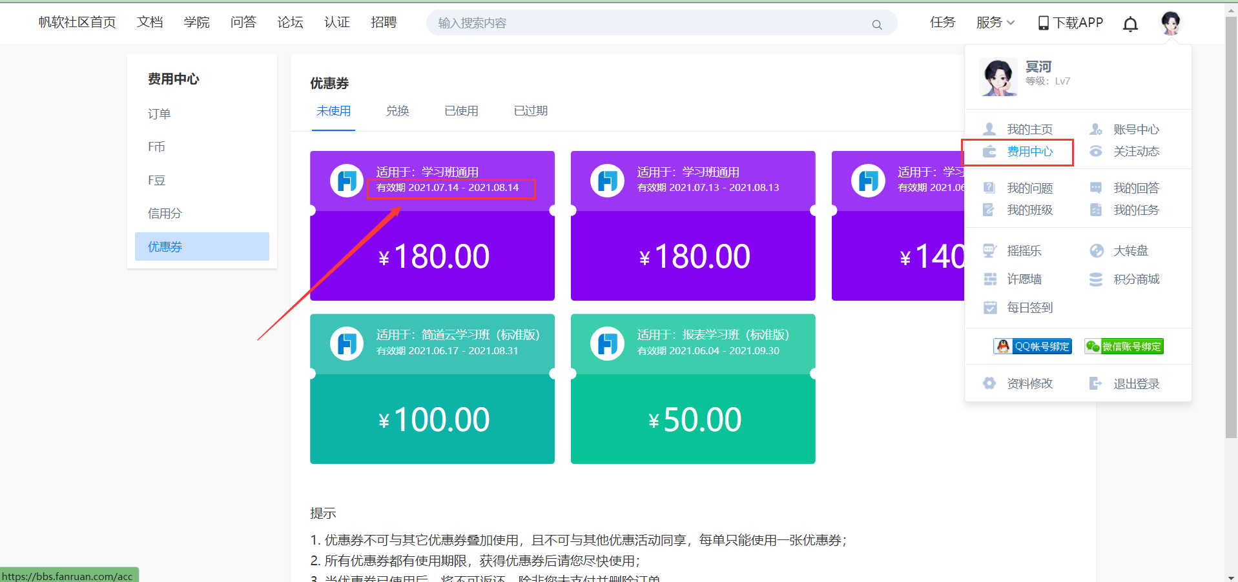Click the 我的主页 person icon
The height and width of the screenshot is (582, 1238).
[x=989, y=129]
